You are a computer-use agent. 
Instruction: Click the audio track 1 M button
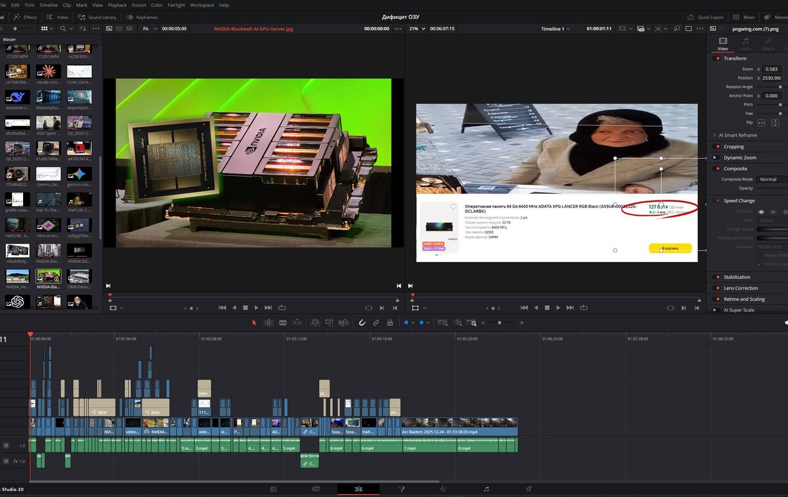(6, 445)
